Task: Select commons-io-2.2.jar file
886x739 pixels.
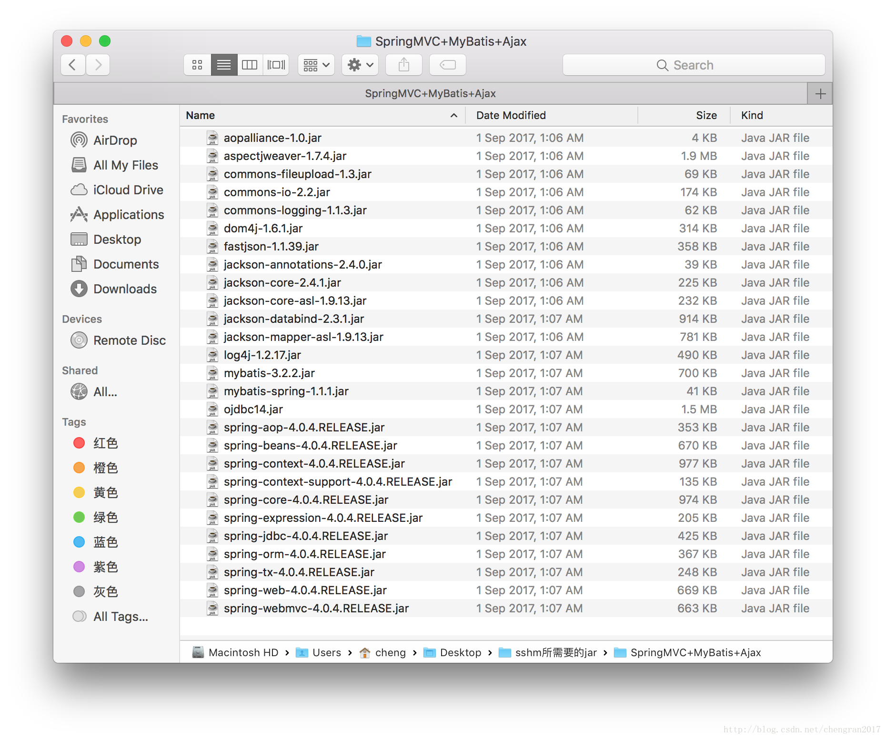Action: click(x=506, y=192)
